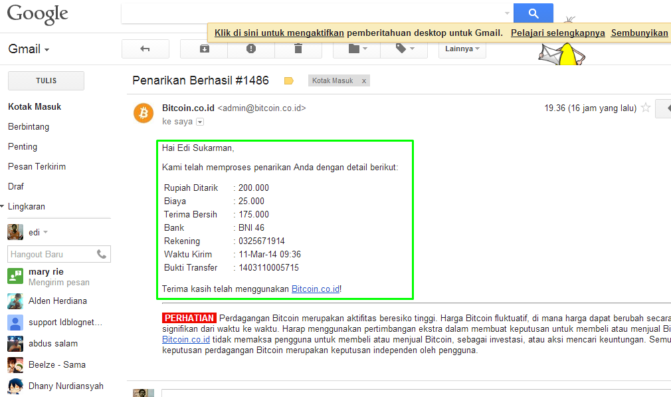Open edi chat status dropdown
Image resolution: width=671 pixels, height=397 pixels.
click(x=45, y=233)
